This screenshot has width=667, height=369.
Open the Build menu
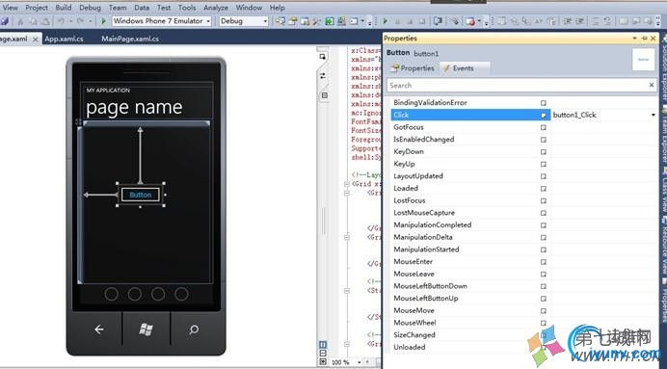64,8
